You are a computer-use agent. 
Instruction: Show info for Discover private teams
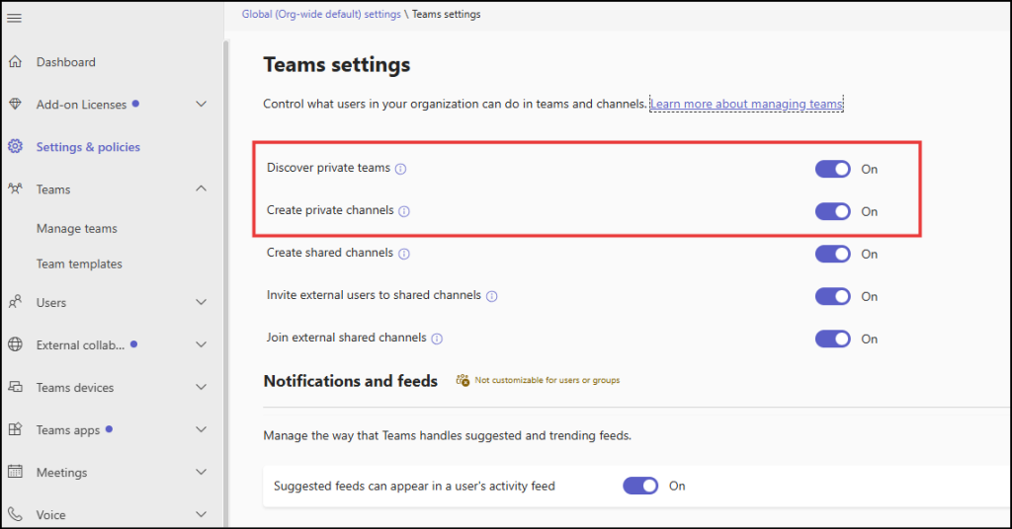click(x=401, y=169)
